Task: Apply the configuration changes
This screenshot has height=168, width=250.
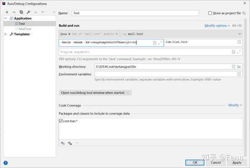Action: click(x=237, y=163)
